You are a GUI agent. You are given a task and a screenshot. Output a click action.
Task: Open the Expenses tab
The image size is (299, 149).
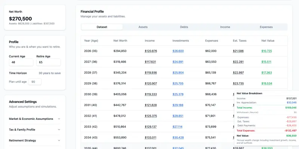266,27
